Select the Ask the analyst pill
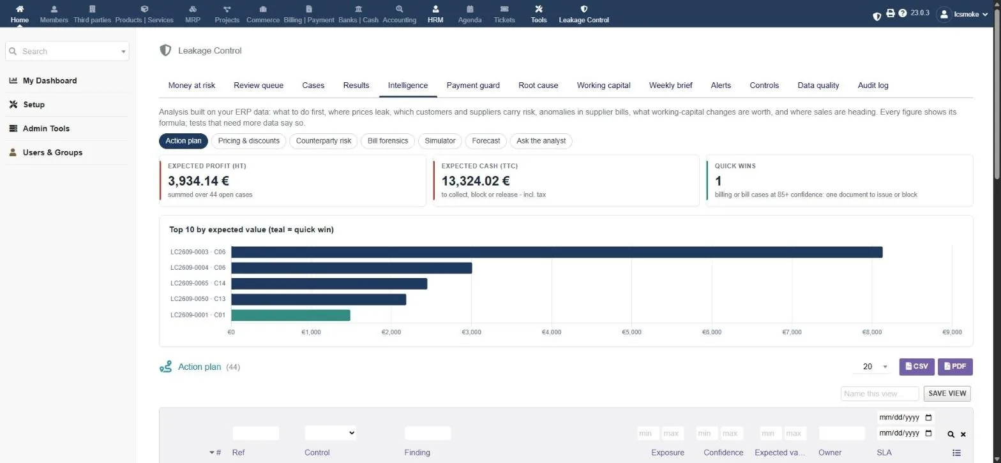1001x463 pixels. [x=541, y=141]
